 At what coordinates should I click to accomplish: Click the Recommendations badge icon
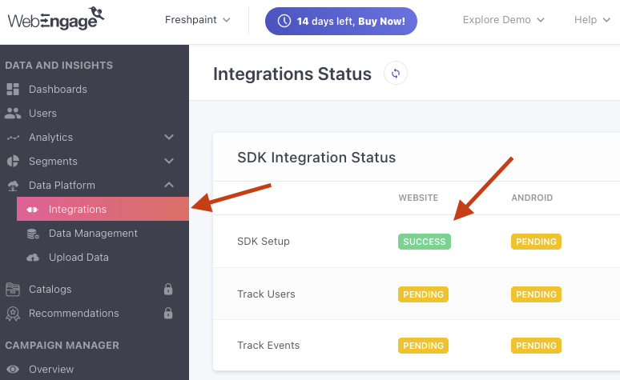coord(13,314)
